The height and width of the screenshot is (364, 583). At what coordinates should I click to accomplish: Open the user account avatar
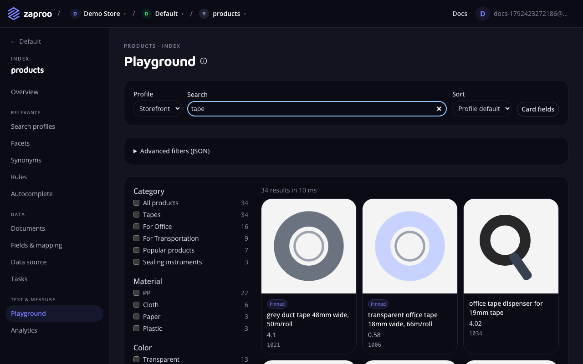click(483, 14)
